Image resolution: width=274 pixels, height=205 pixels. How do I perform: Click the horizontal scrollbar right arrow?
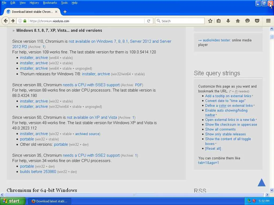pos(267,195)
